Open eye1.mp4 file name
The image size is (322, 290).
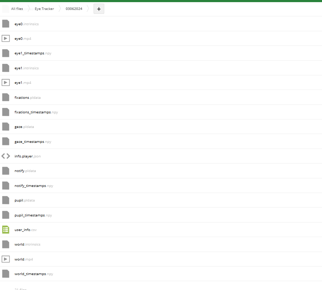(23, 83)
